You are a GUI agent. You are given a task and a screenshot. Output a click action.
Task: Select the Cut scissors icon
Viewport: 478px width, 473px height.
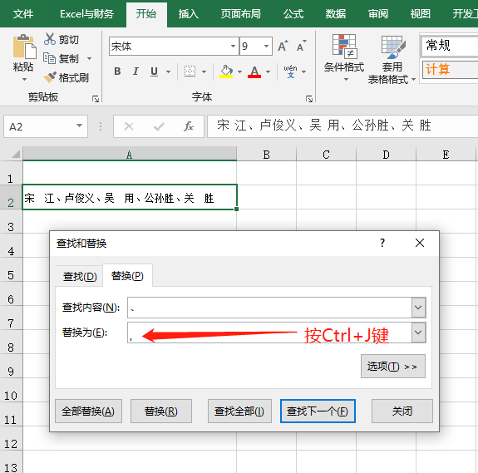click(50, 39)
